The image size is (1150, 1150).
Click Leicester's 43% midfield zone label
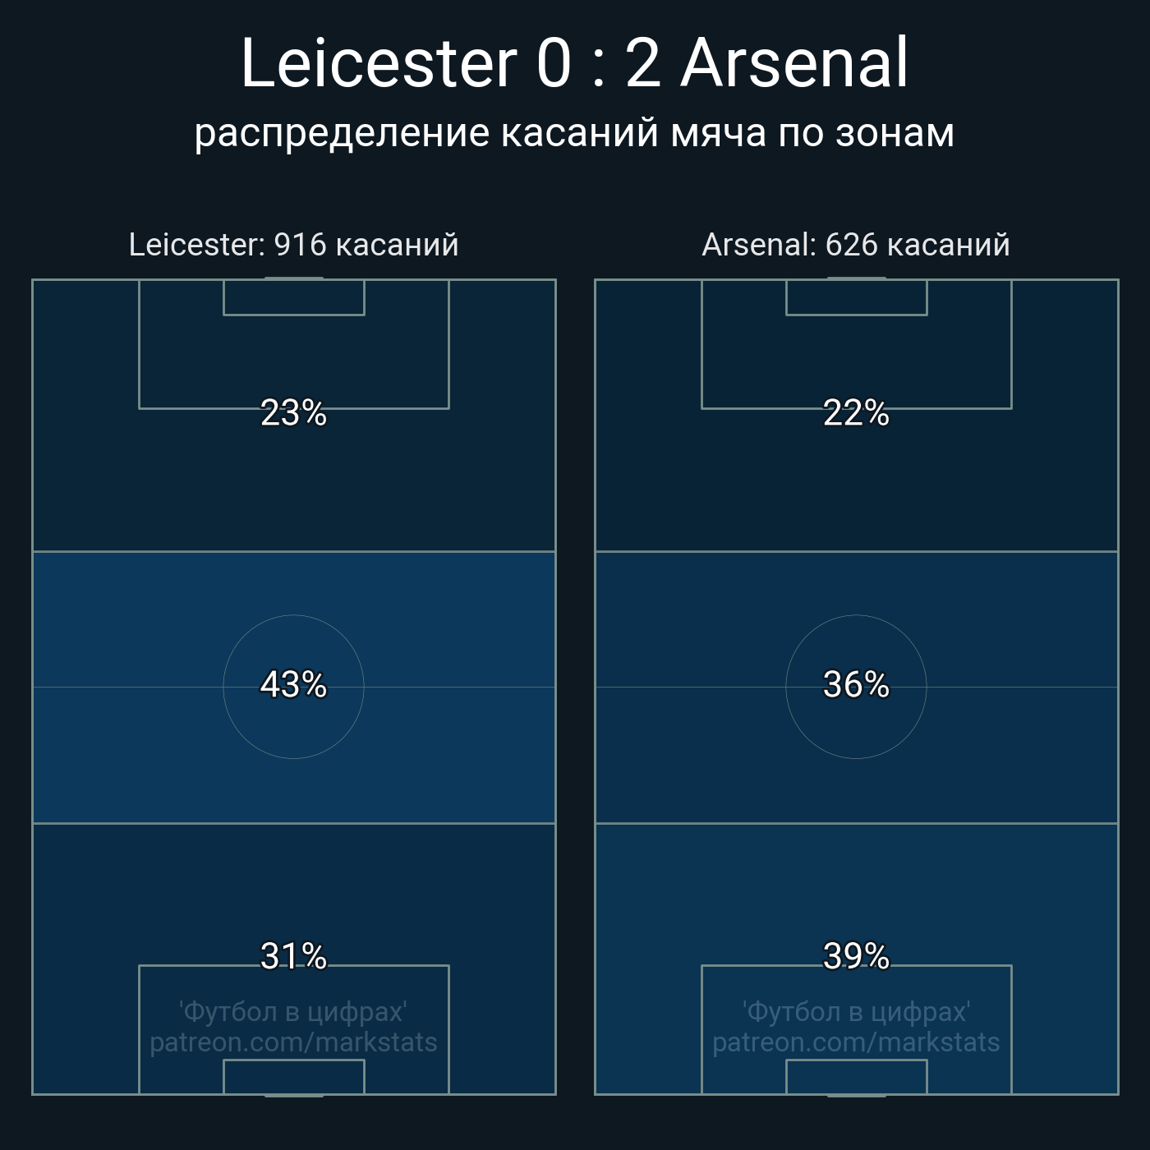coord(293,684)
